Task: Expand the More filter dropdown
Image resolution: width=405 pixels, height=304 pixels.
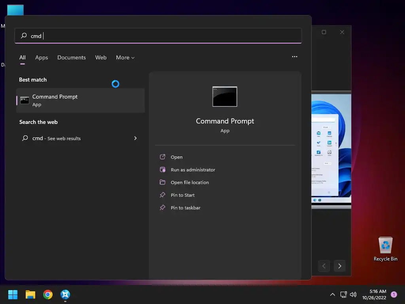Action: click(x=125, y=57)
